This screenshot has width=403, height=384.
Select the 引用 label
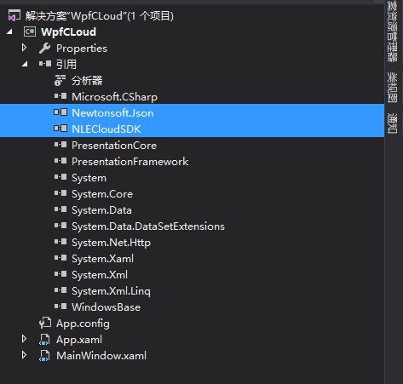[66, 64]
